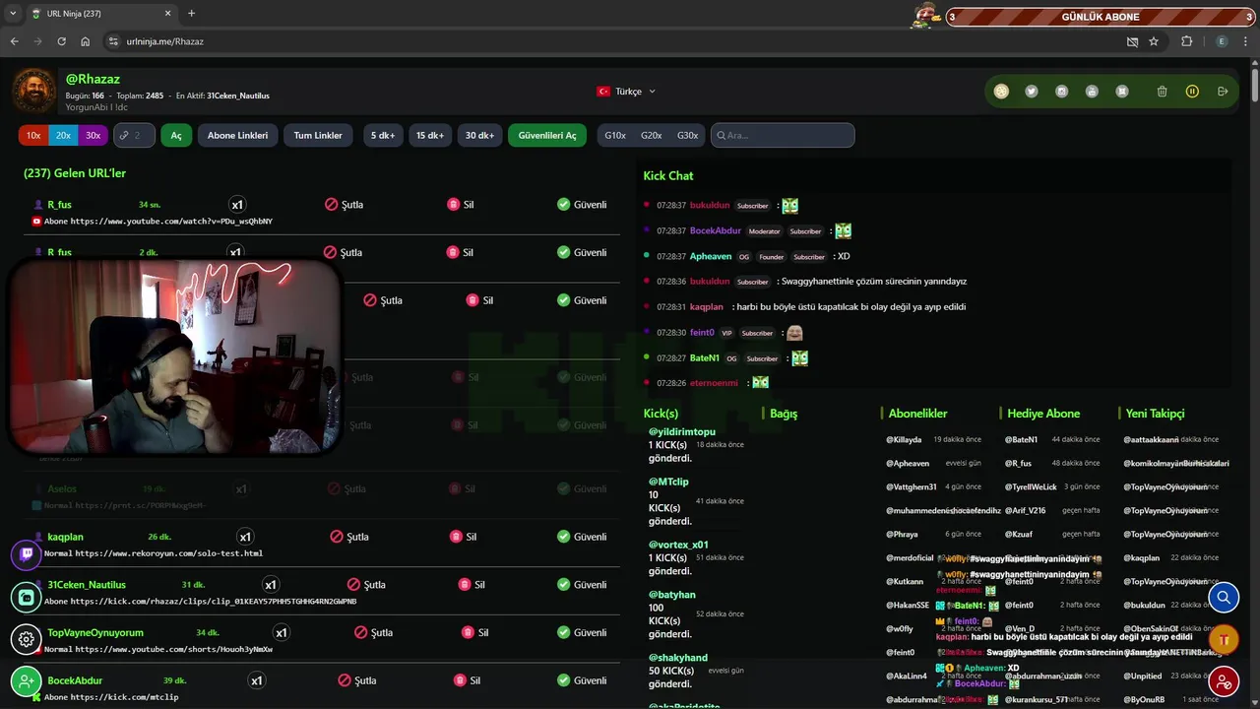Open a new browser tab
This screenshot has height=709, width=1260.
pyautogui.click(x=191, y=14)
